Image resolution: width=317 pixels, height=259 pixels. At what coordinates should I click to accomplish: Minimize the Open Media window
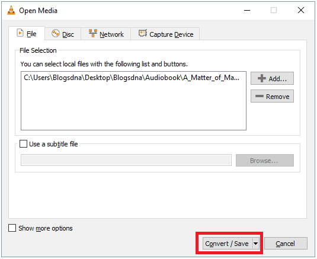point(247,10)
